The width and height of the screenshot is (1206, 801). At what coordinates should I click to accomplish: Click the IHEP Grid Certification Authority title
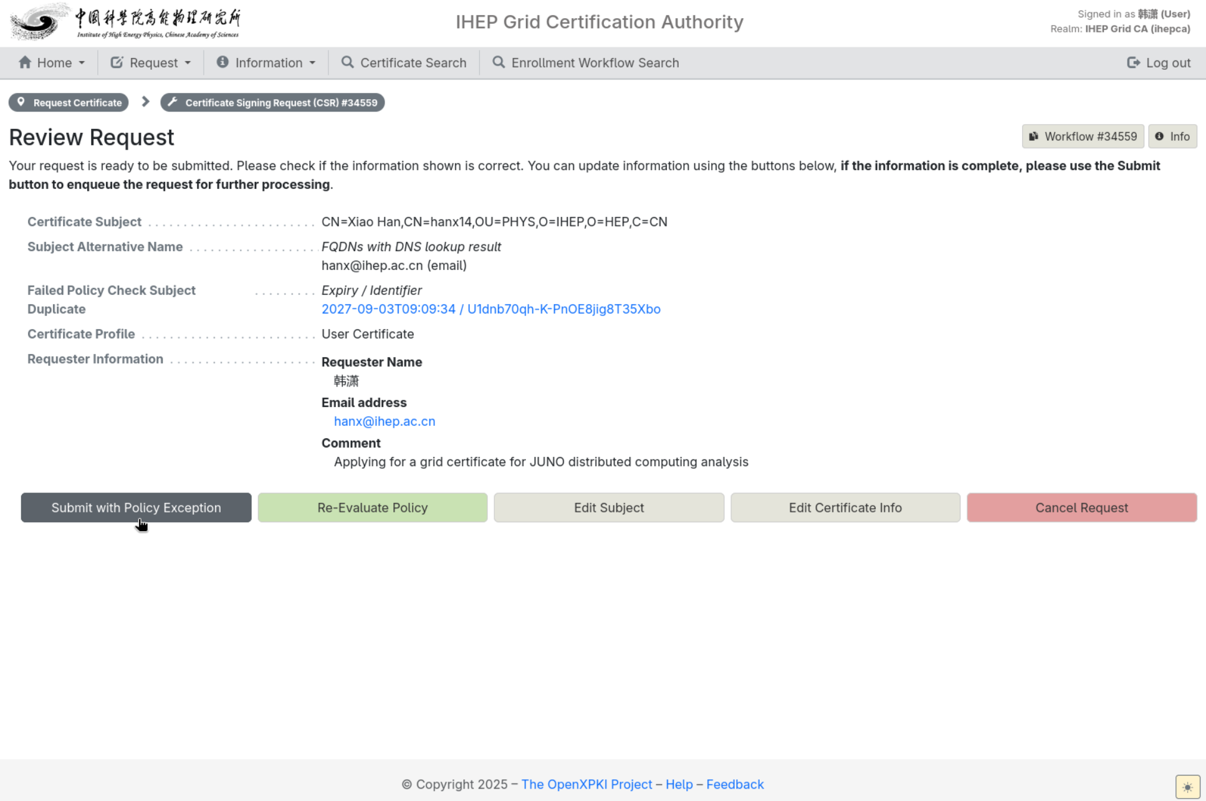click(x=600, y=22)
